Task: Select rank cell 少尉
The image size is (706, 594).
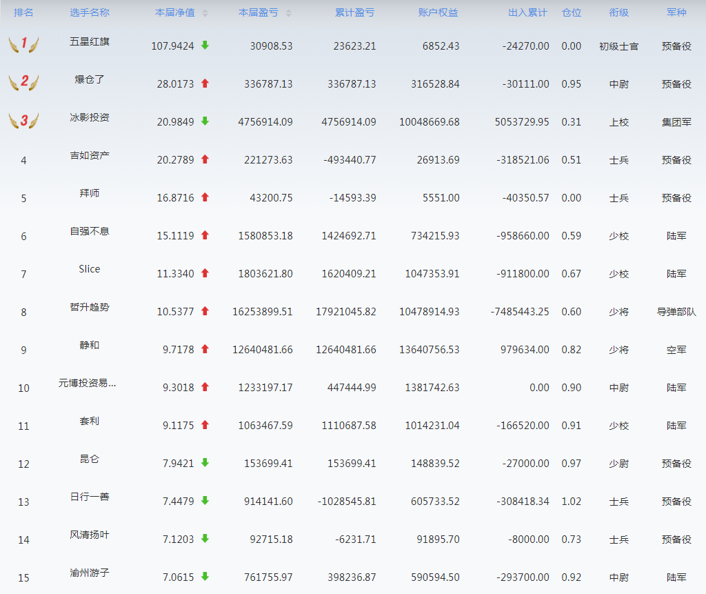Action: pos(618,464)
